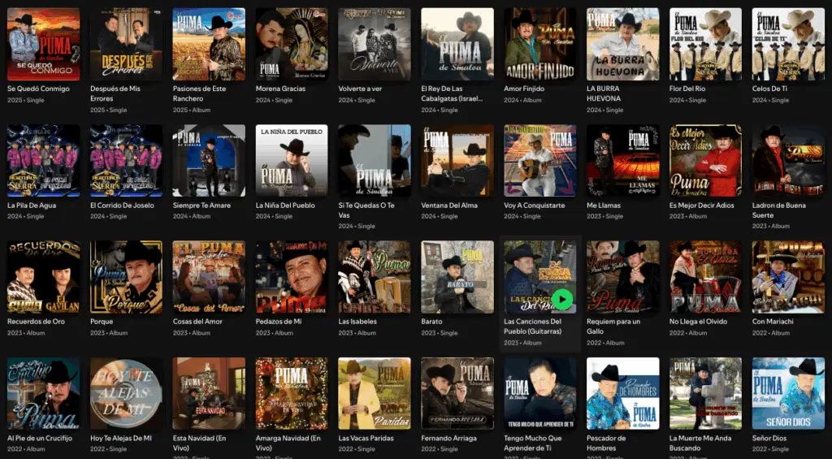
Task: Open Es Mejor Decir Adios cover
Action: click(705, 160)
